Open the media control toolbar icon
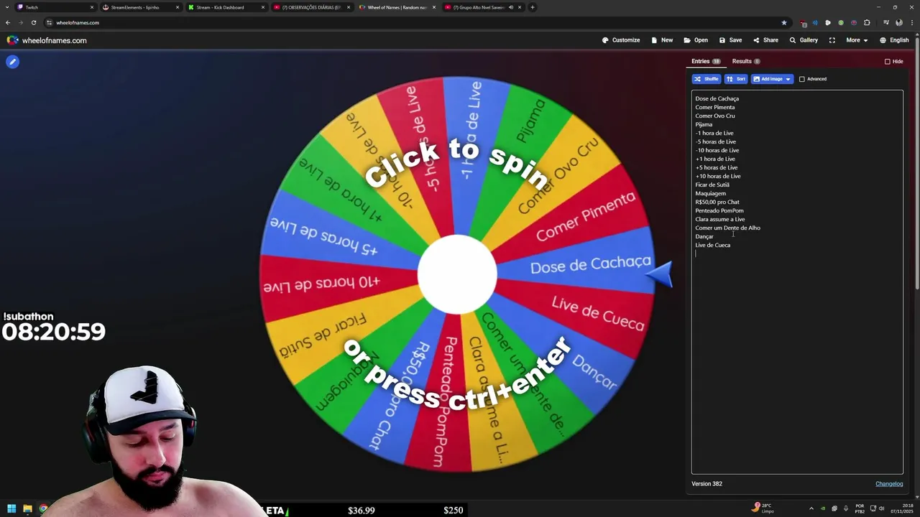Image resolution: width=920 pixels, height=517 pixels. (x=885, y=22)
